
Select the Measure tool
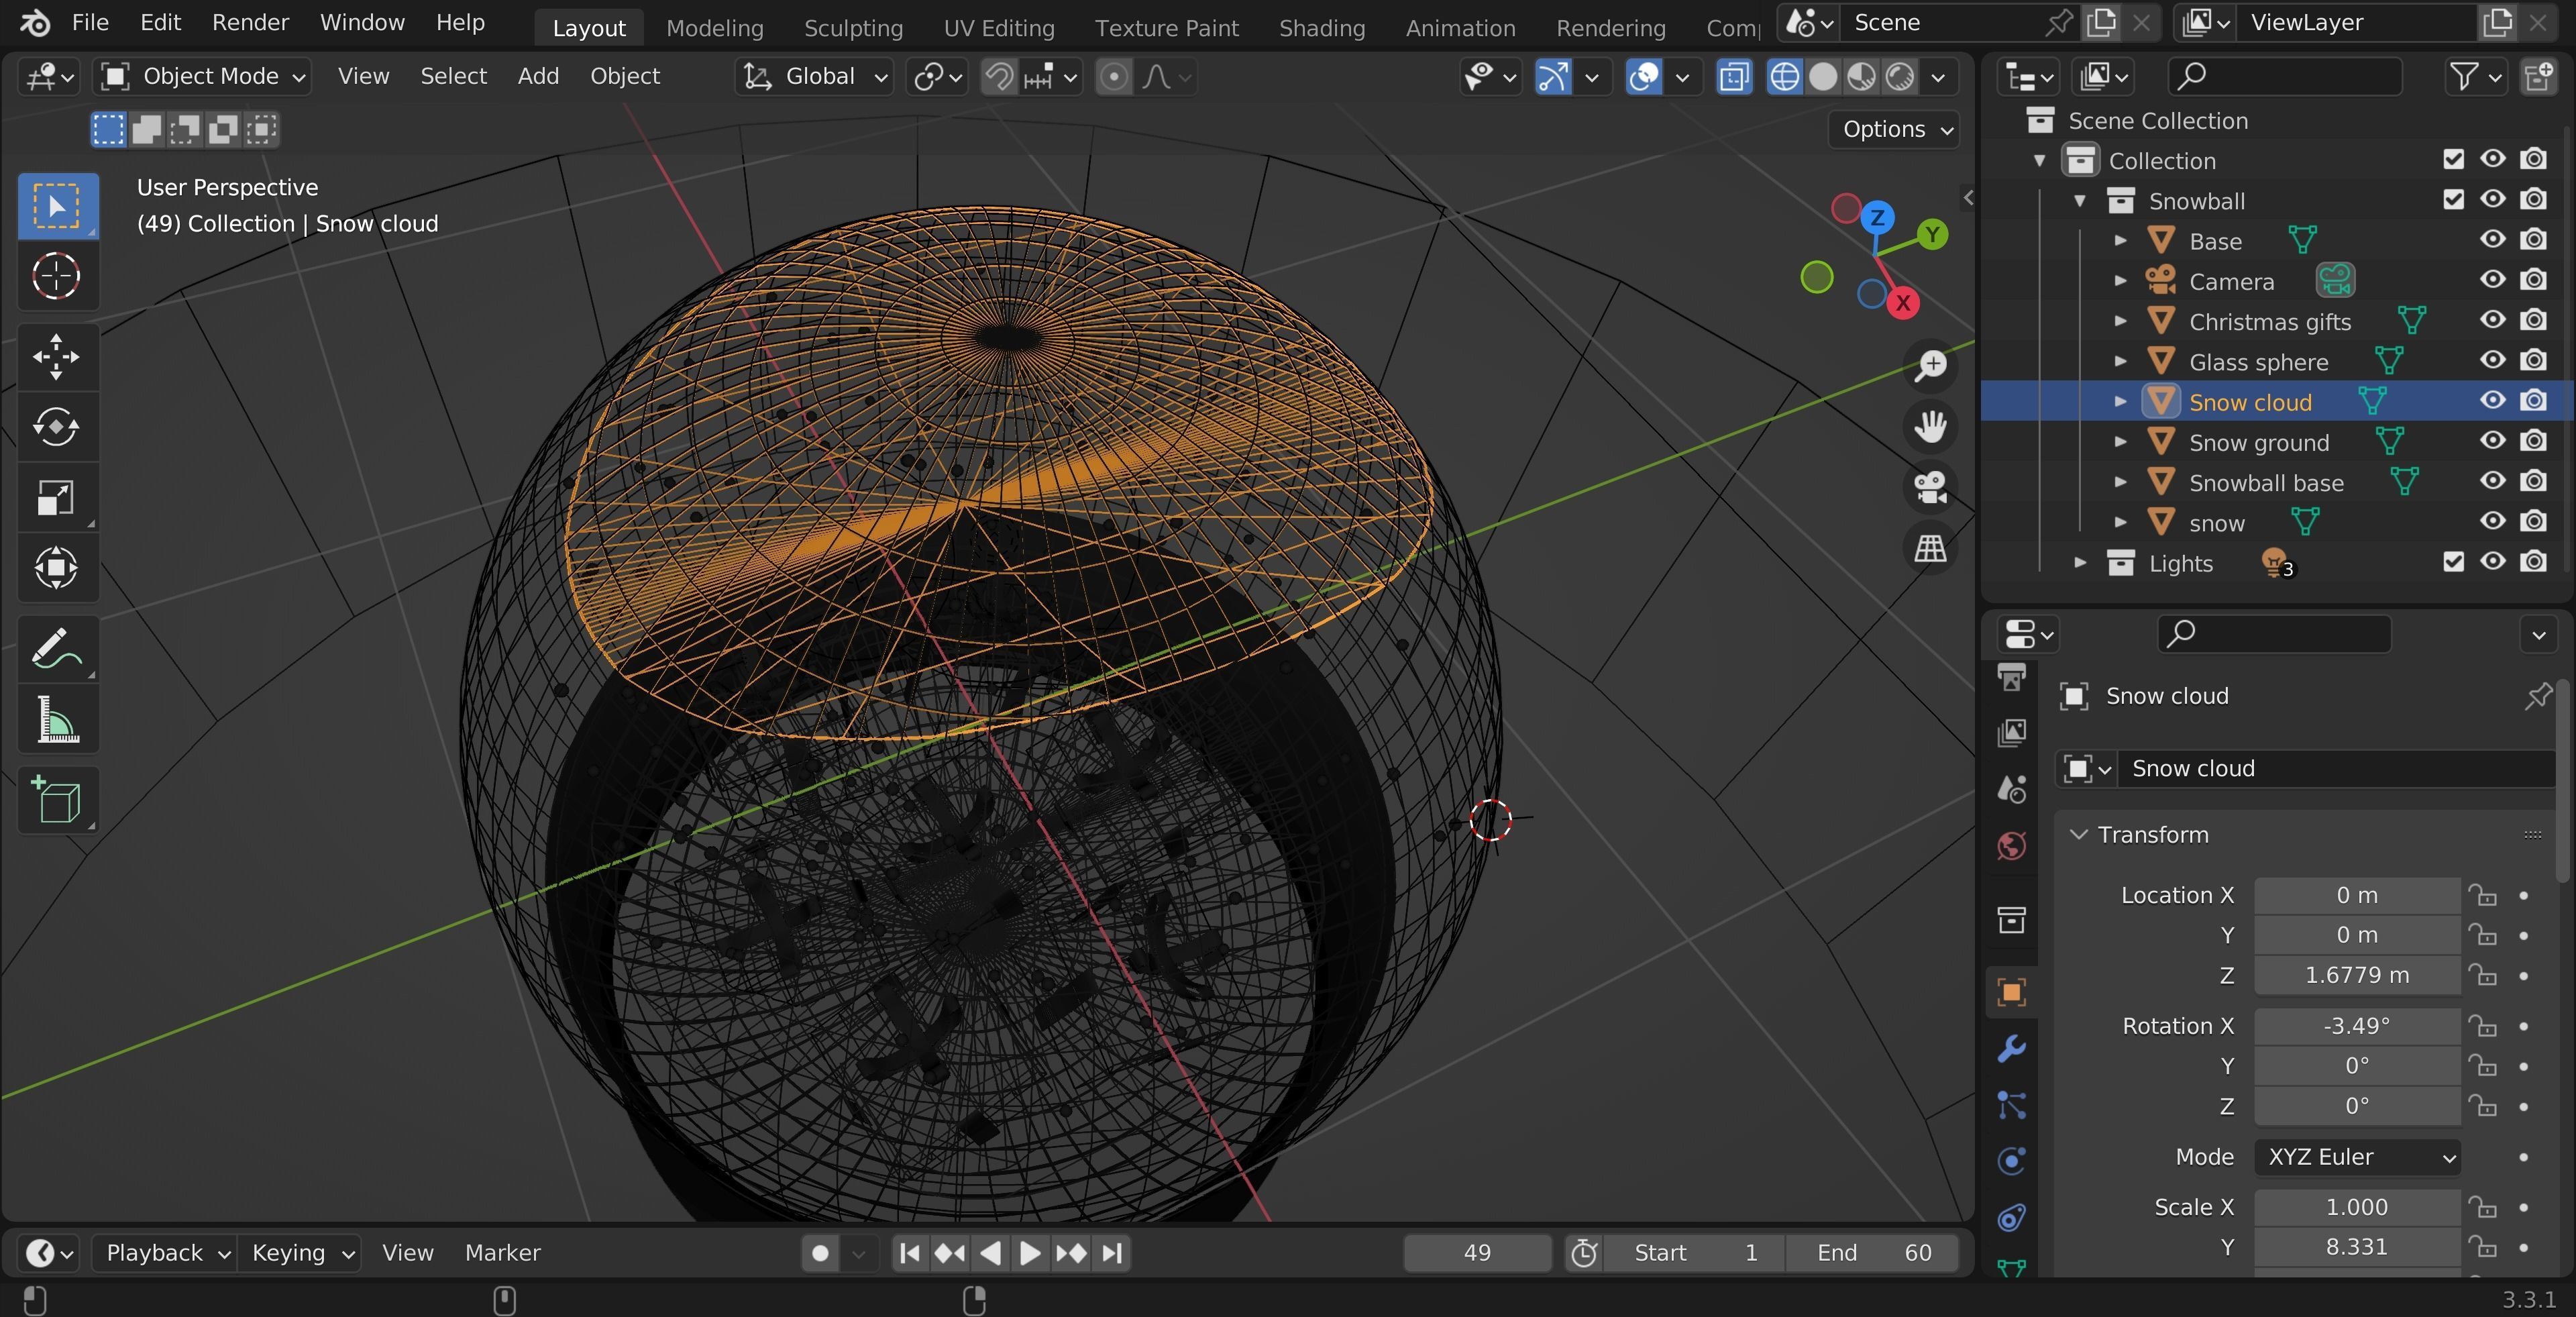coord(57,719)
